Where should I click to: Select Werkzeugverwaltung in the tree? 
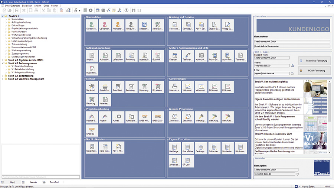(x=21, y=51)
